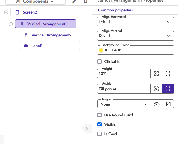Expand the Image None dropdown
This screenshot has width=178, height=145.
(124, 104)
